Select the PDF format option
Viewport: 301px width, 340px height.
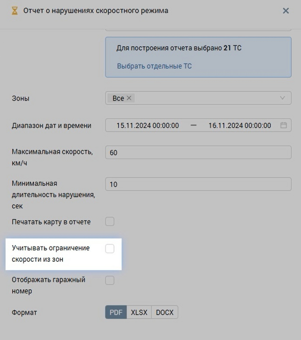coord(116,312)
